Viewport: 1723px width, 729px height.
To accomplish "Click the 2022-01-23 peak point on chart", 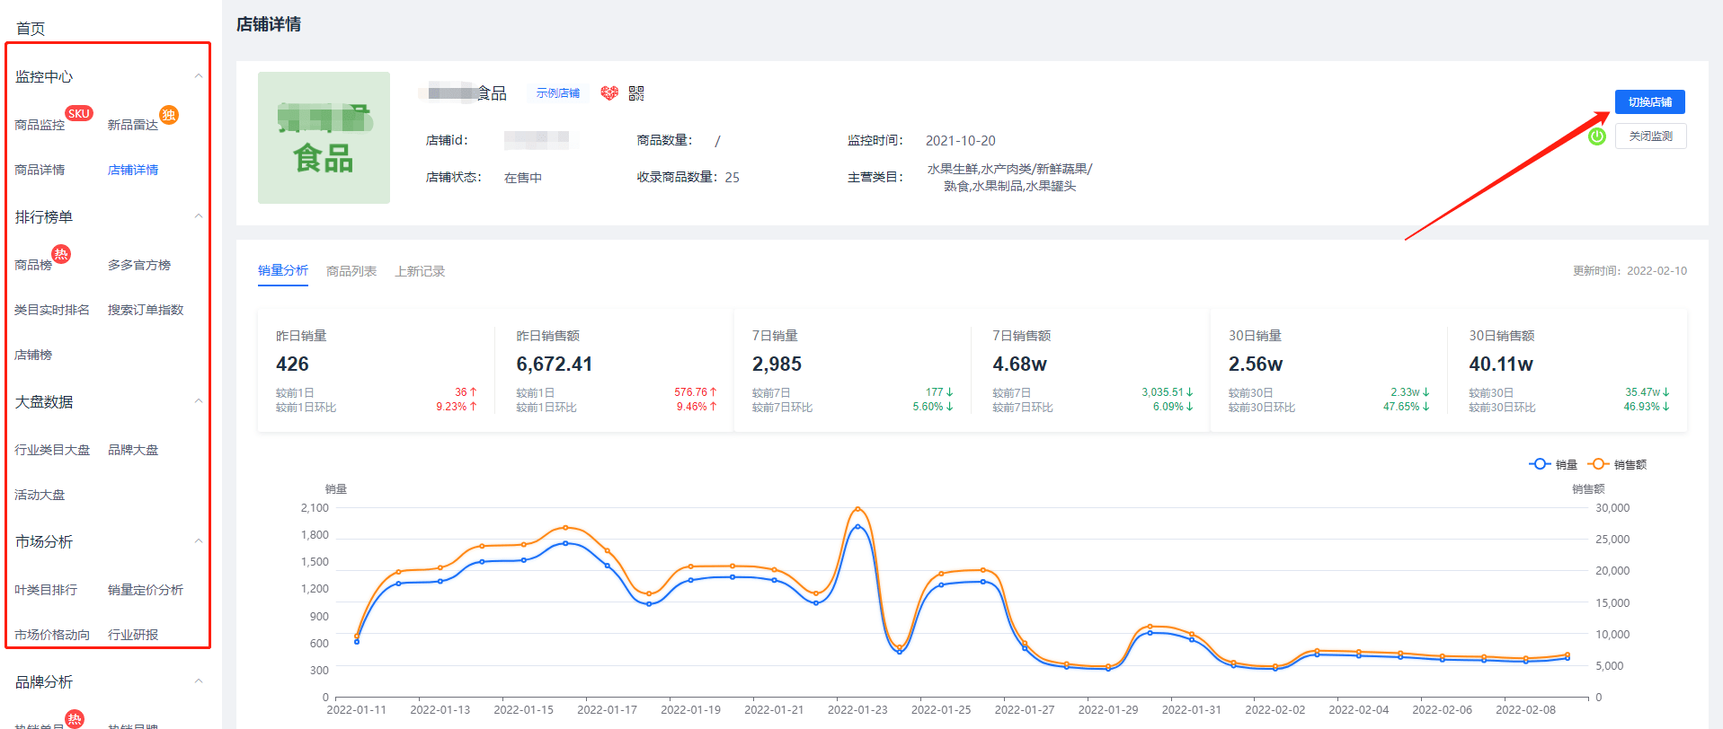I will 857,509.
